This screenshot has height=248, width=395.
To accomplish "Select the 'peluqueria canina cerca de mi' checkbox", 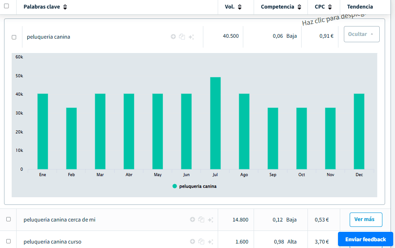I will click(9, 219).
